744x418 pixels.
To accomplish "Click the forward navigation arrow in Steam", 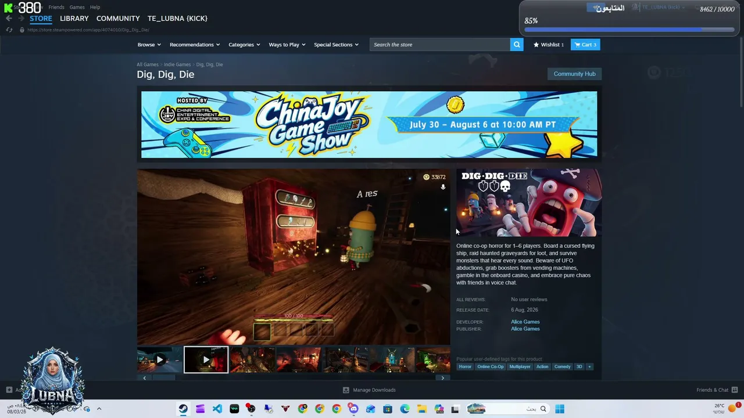I will (21, 19).
